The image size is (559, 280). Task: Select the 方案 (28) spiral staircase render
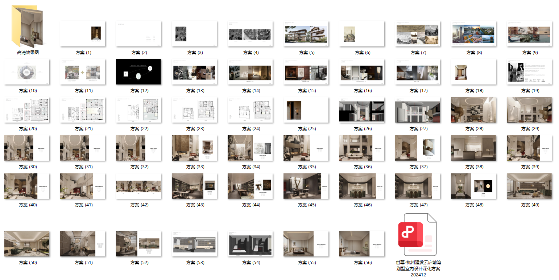(x=473, y=110)
